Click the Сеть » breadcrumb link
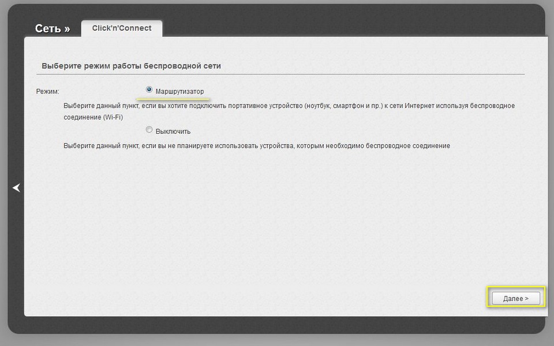 (x=53, y=29)
